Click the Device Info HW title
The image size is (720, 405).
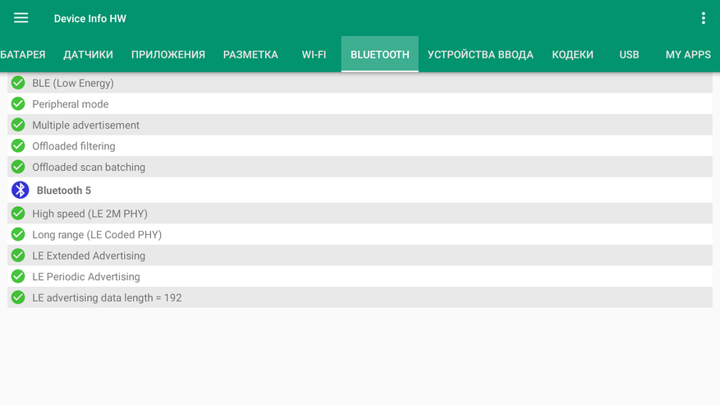click(90, 18)
